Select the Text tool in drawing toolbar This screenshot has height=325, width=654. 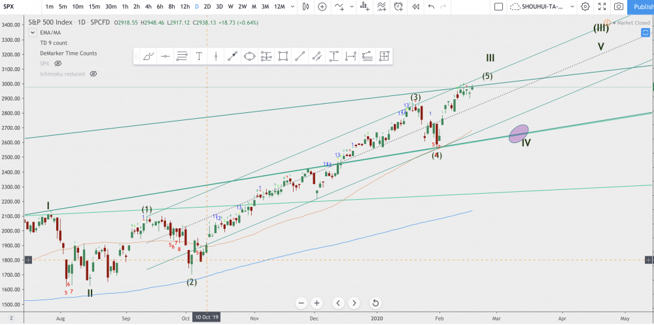pyautogui.click(x=199, y=56)
